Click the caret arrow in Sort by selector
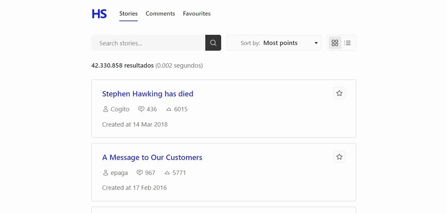The height and width of the screenshot is (213, 447). point(316,43)
